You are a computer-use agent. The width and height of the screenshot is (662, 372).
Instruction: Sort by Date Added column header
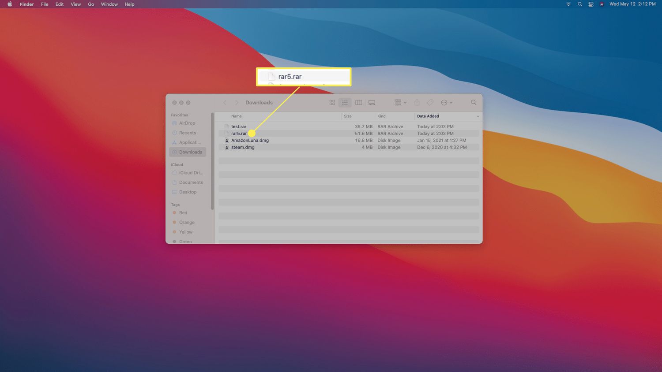pos(428,116)
